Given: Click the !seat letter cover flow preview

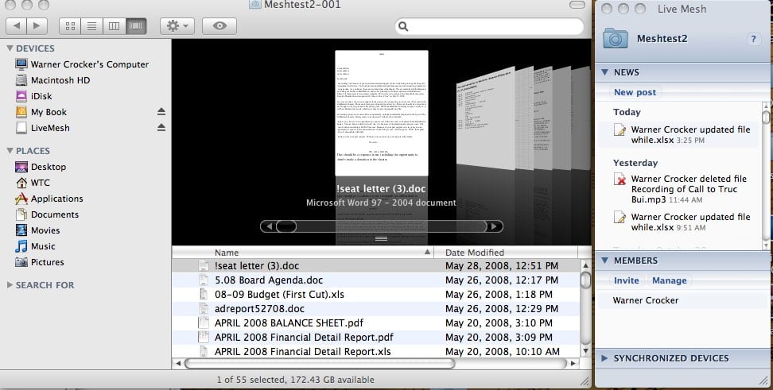Looking at the screenshot, I should coord(382,113).
